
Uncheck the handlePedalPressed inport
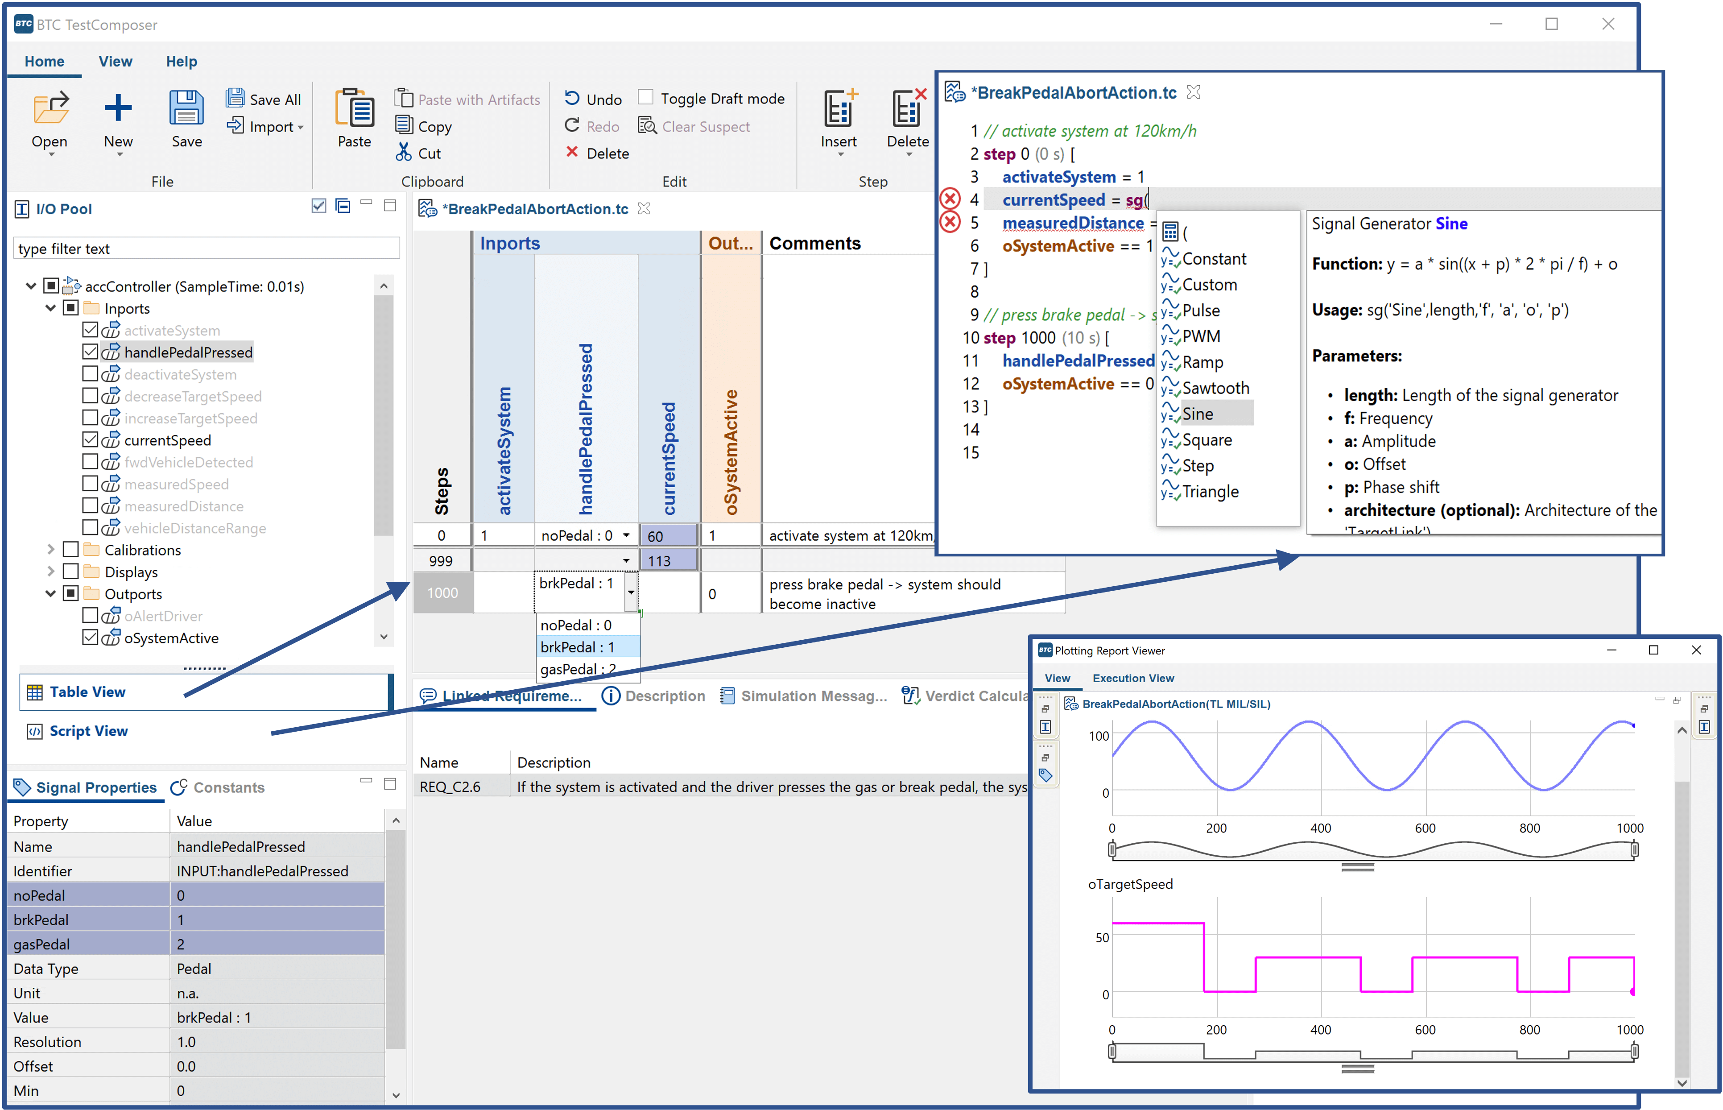tap(90, 351)
